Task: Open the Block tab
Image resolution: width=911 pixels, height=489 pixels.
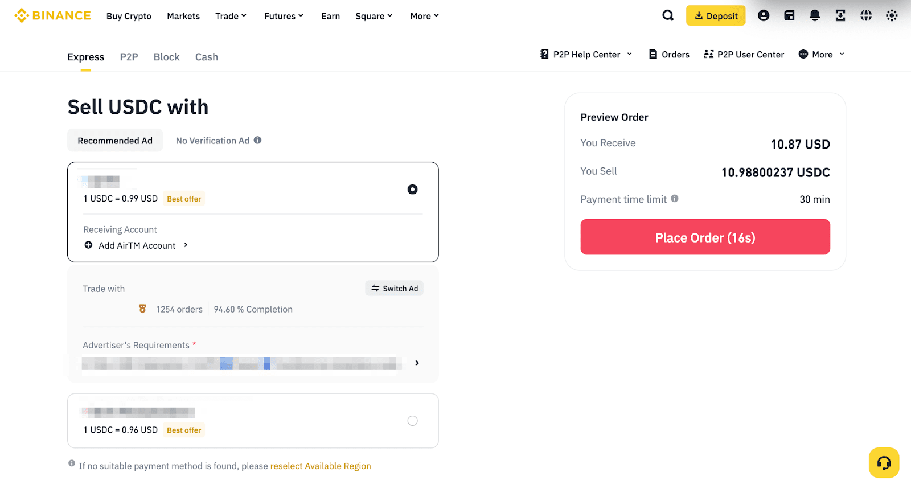Action: [x=166, y=57]
